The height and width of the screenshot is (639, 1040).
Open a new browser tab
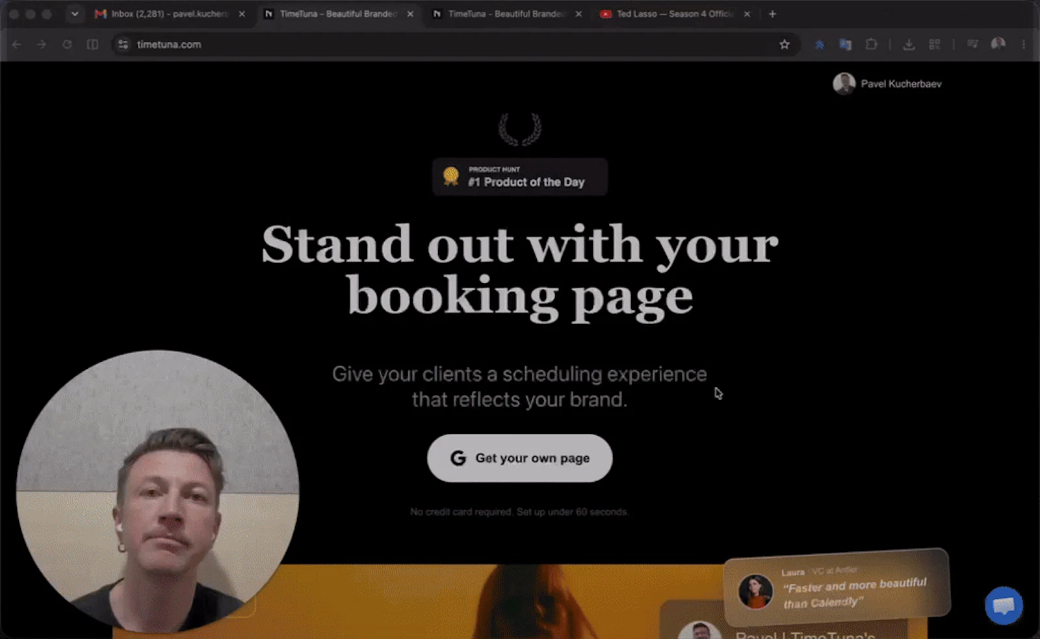click(772, 14)
